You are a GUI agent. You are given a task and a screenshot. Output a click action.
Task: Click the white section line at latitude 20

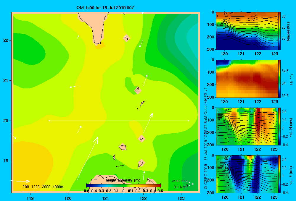tap(119, 121)
